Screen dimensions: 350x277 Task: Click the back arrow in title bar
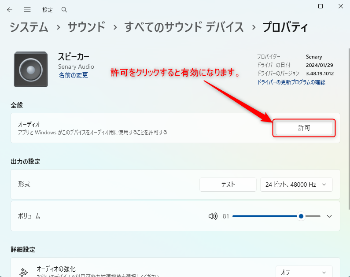click(x=10, y=9)
